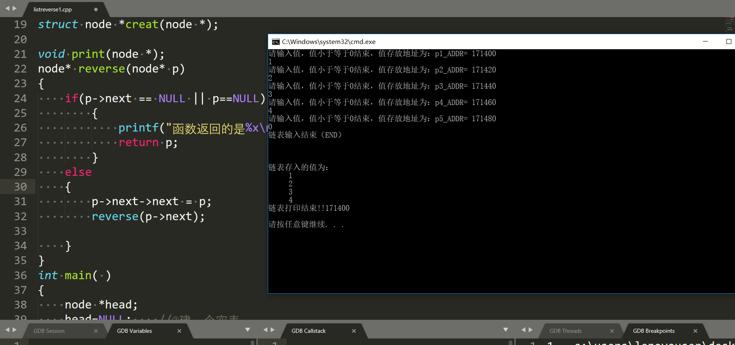Click right arrow in GDB Threads pane
This screenshot has width=735, height=345.
point(531,330)
